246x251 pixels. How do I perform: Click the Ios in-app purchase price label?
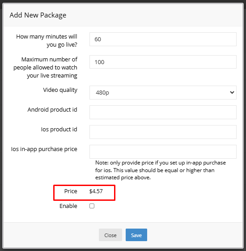click(x=44, y=149)
